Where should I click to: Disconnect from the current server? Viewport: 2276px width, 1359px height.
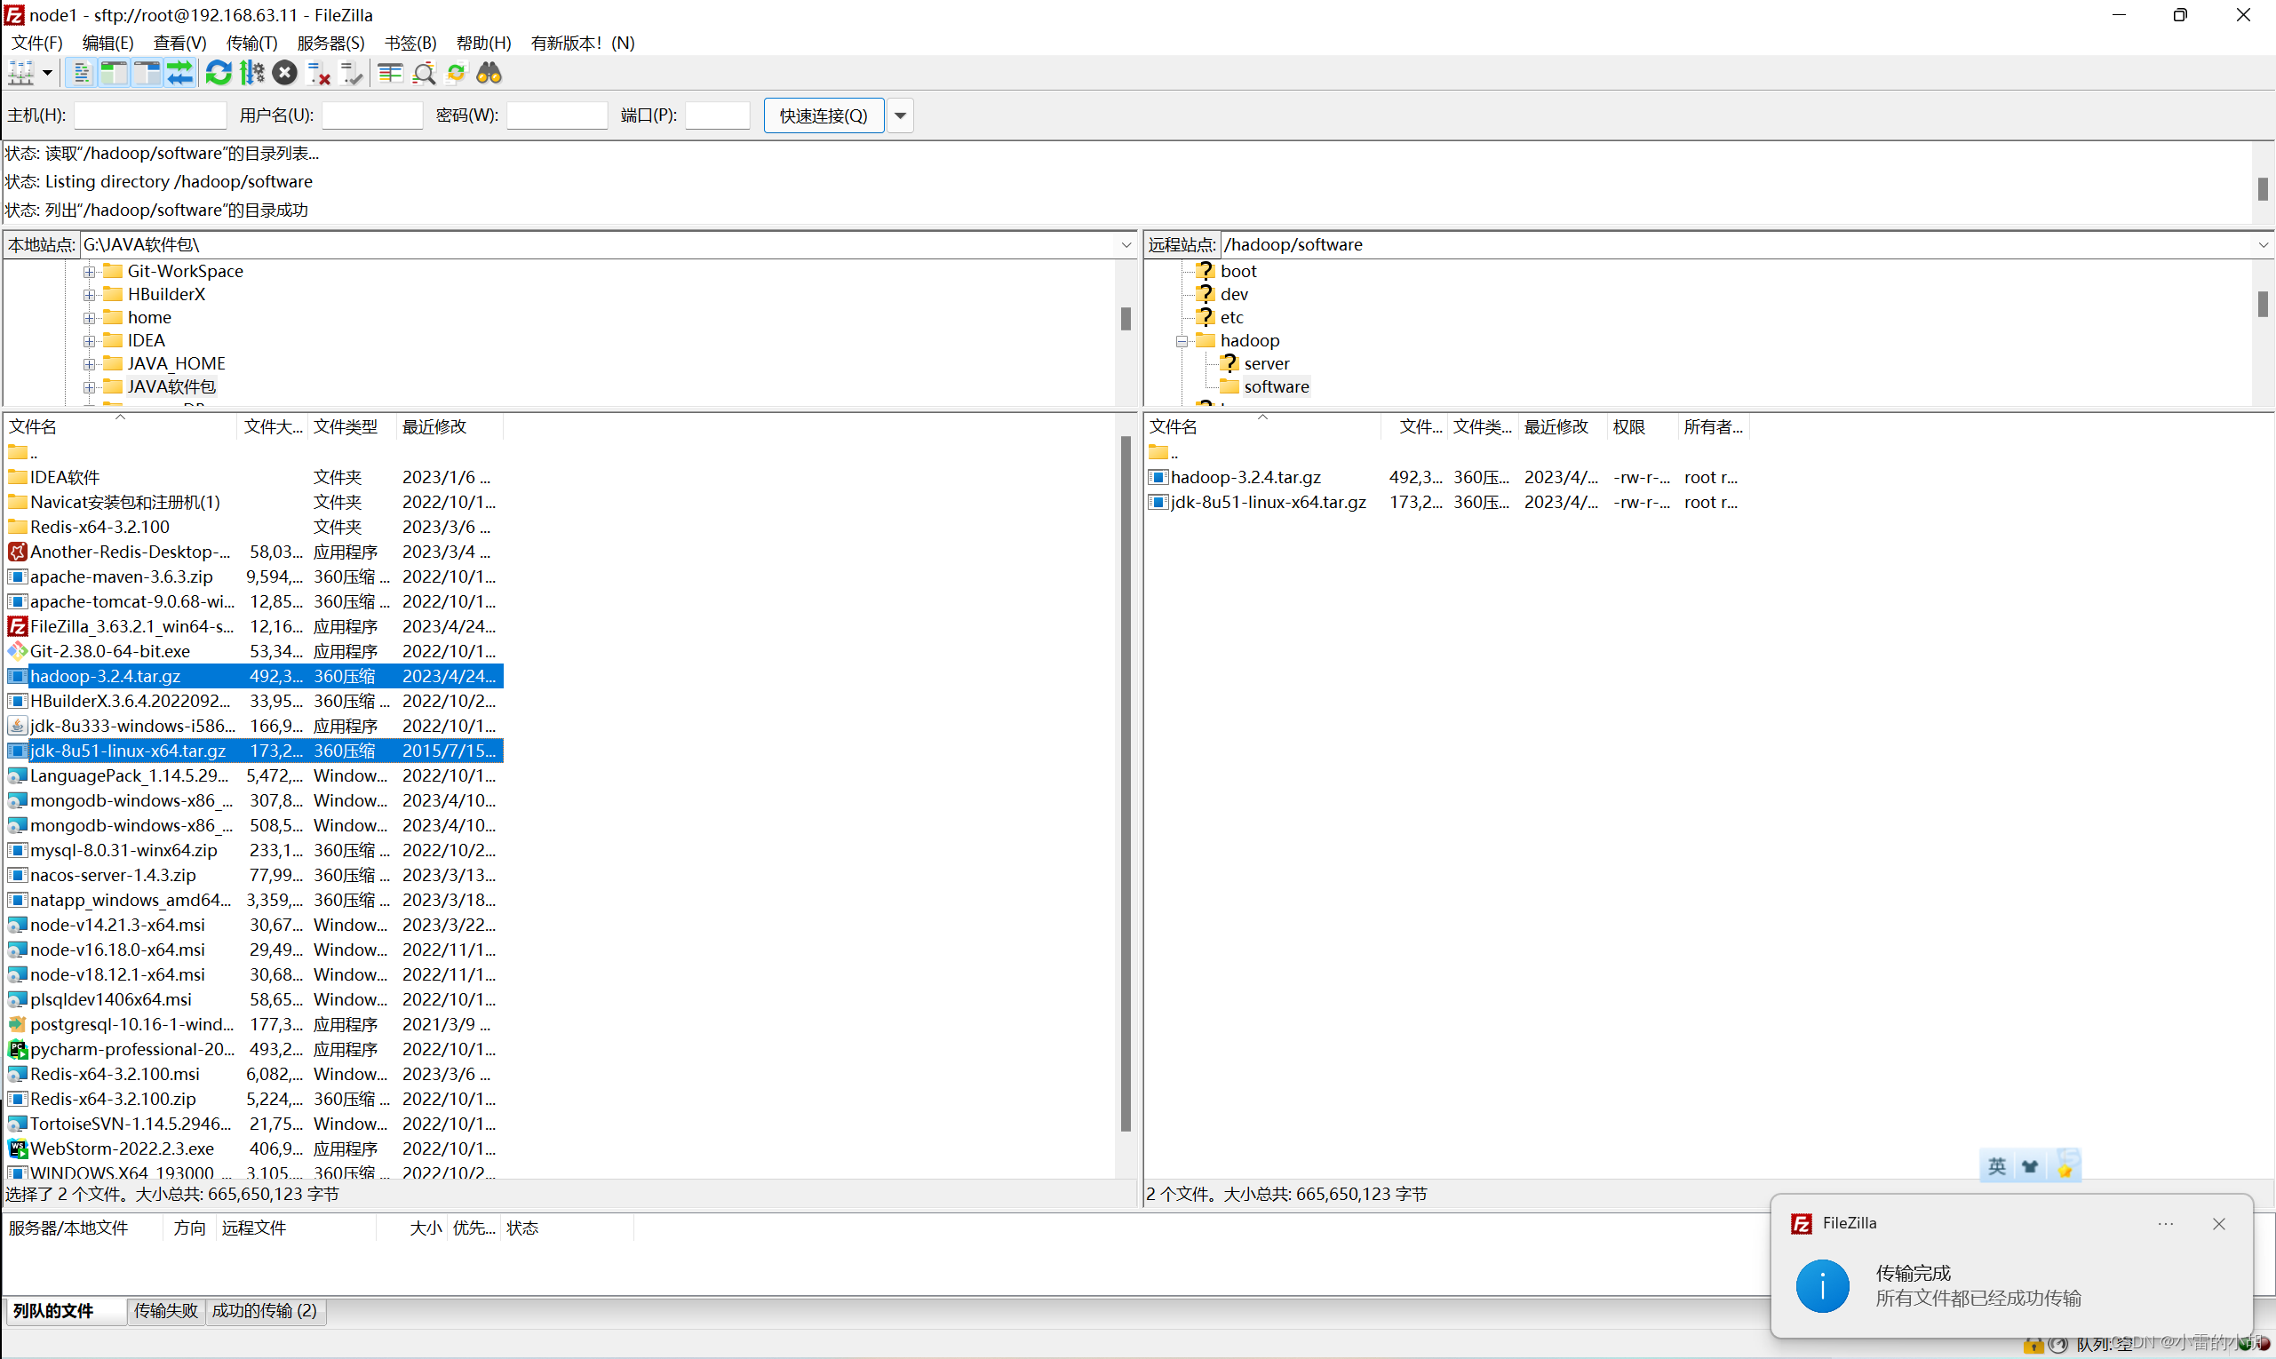click(318, 73)
